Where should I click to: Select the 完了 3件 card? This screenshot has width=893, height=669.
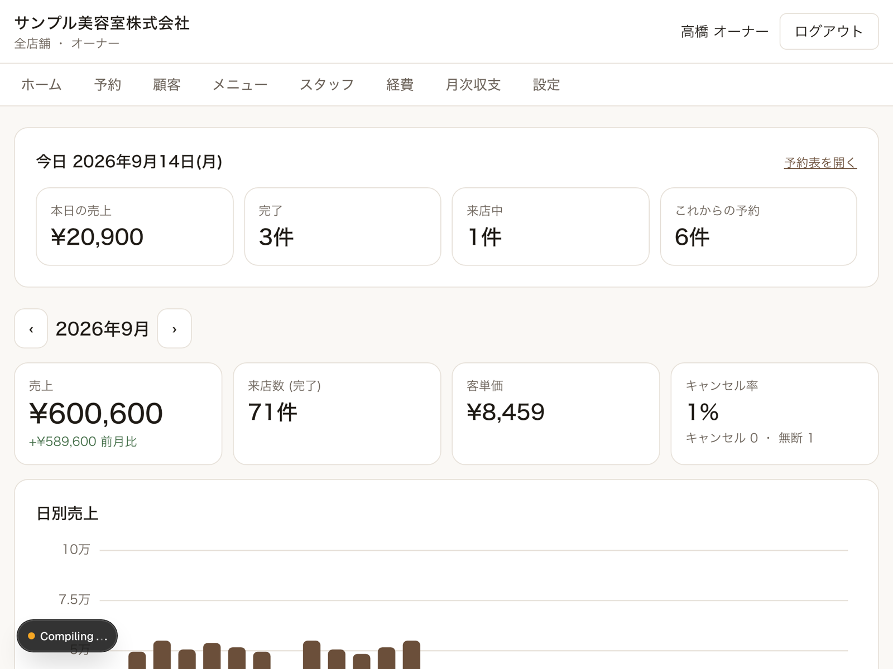[x=343, y=226]
